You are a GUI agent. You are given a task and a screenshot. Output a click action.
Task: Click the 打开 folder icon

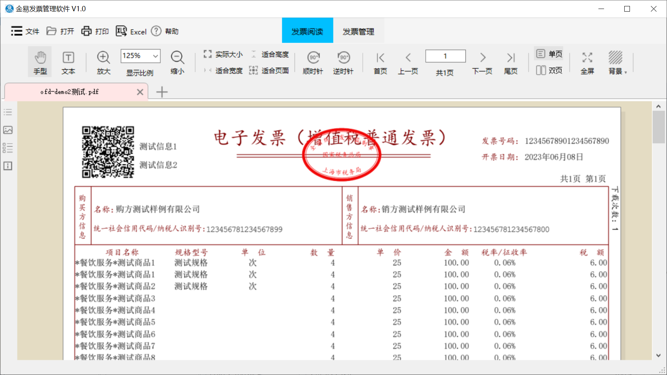tap(51, 31)
